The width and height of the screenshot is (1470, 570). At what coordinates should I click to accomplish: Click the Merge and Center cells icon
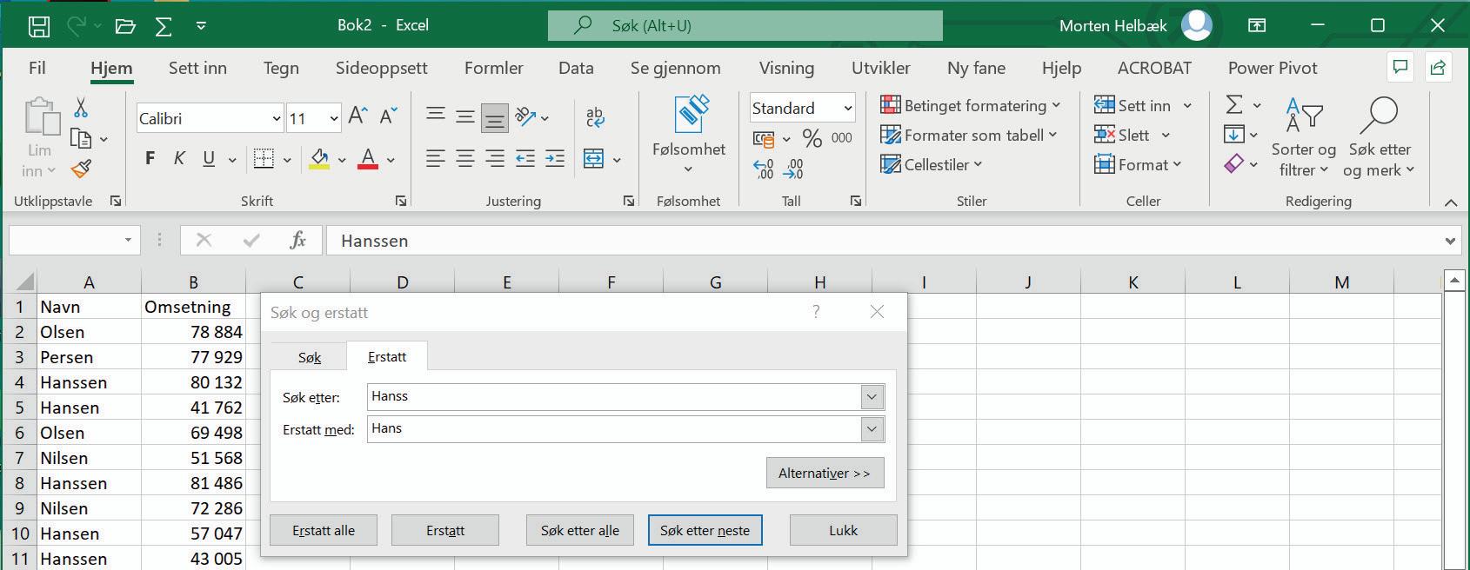[x=593, y=159]
